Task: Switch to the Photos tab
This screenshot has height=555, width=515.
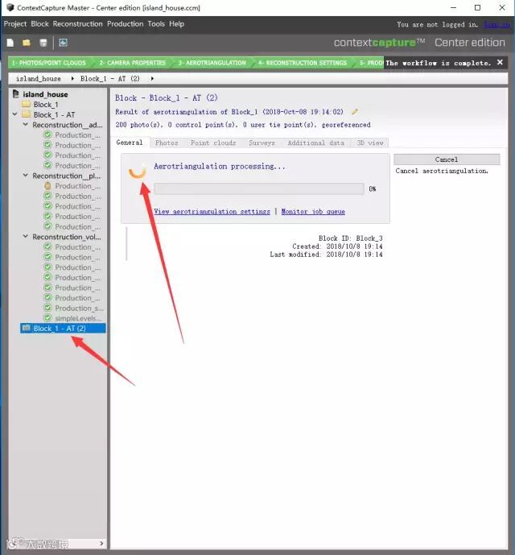Action: point(167,143)
